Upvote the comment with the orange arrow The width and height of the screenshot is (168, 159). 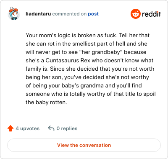(x=10, y=128)
